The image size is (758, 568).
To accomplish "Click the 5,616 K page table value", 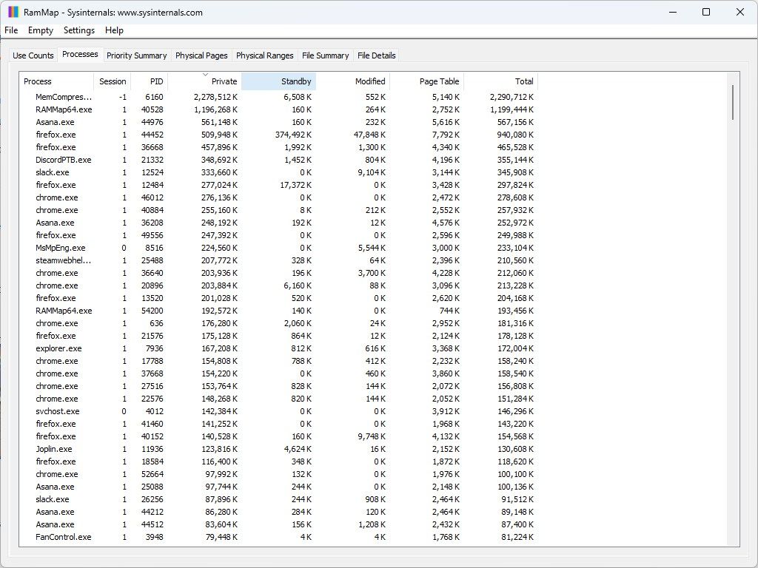I will point(446,122).
